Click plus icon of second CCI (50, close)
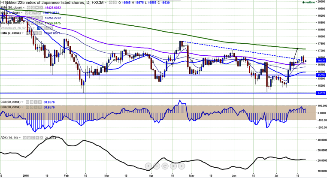 click(x=36, y=107)
